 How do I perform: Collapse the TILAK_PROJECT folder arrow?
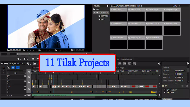pyautogui.click(x=95, y=12)
